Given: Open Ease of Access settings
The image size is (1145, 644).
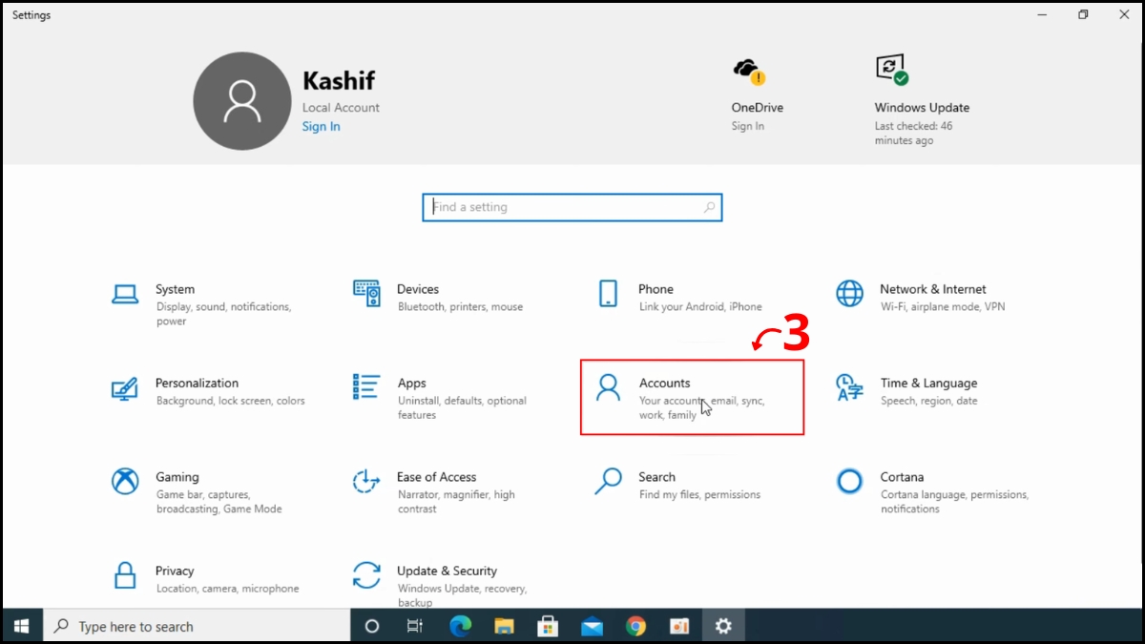Looking at the screenshot, I should coord(437,477).
